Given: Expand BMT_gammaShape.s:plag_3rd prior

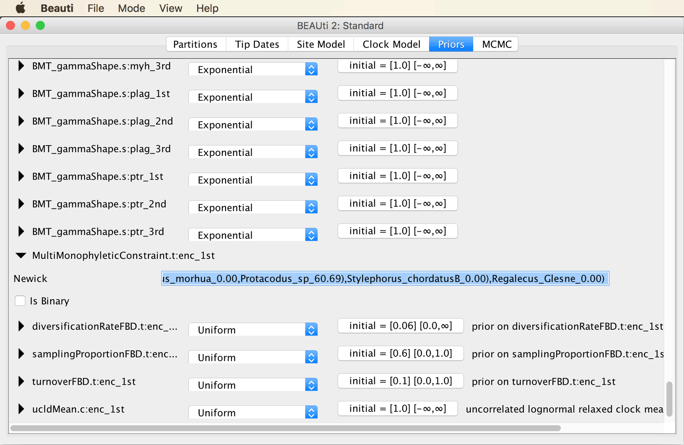Looking at the screenshot, I should click(21, 149).
